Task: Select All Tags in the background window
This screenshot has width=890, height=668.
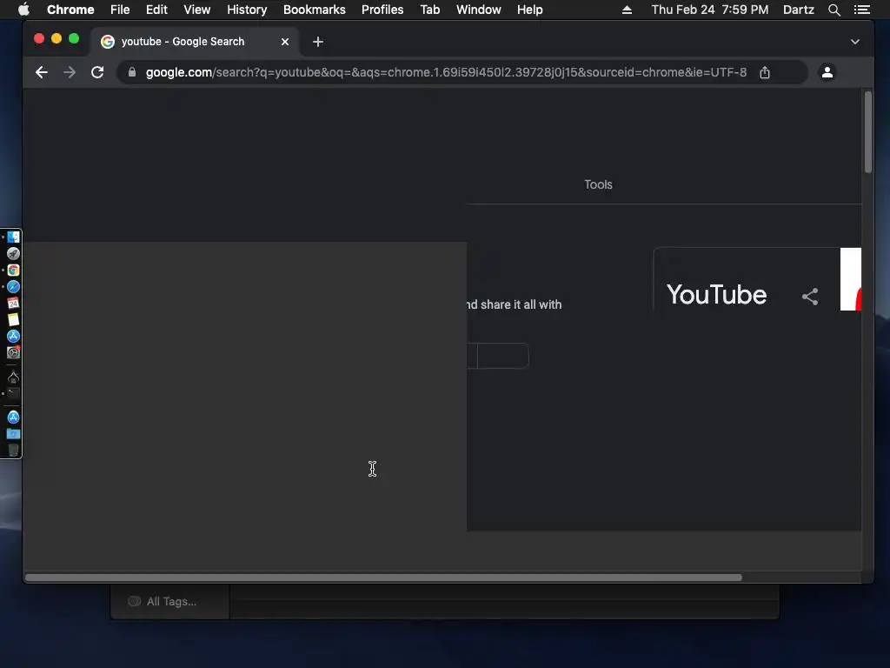Action: pos(171,602)
